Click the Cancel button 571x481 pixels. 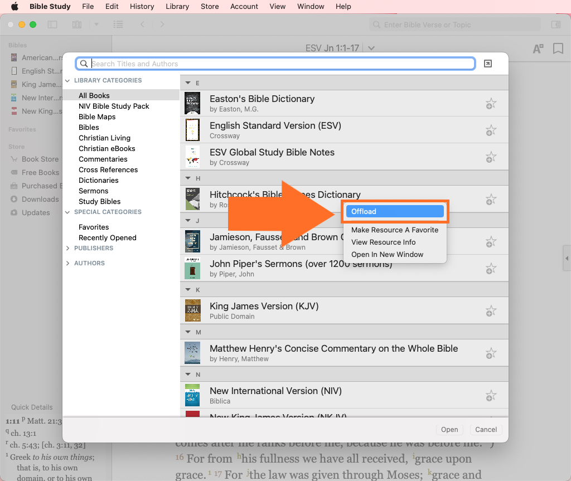point(486,430)
